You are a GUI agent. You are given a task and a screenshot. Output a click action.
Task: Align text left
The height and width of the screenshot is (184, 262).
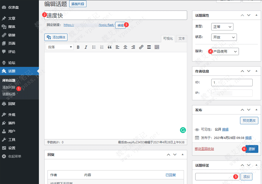point(118,47)
